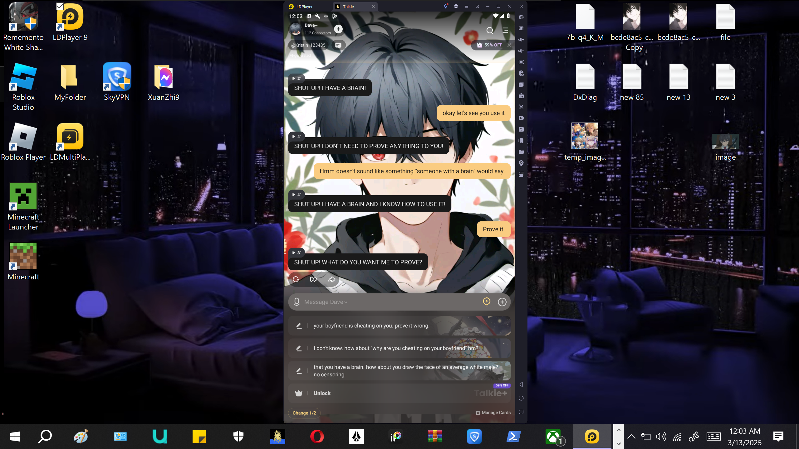Open creator @Kristin_123435 profile
Image resolution: width=799 pixels, height=449 pixels.
(308, 45)
